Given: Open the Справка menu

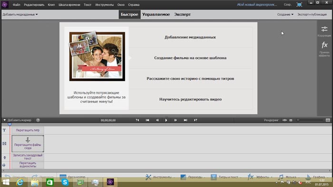Looking at the screenshot, I should (x=134, y=5).
